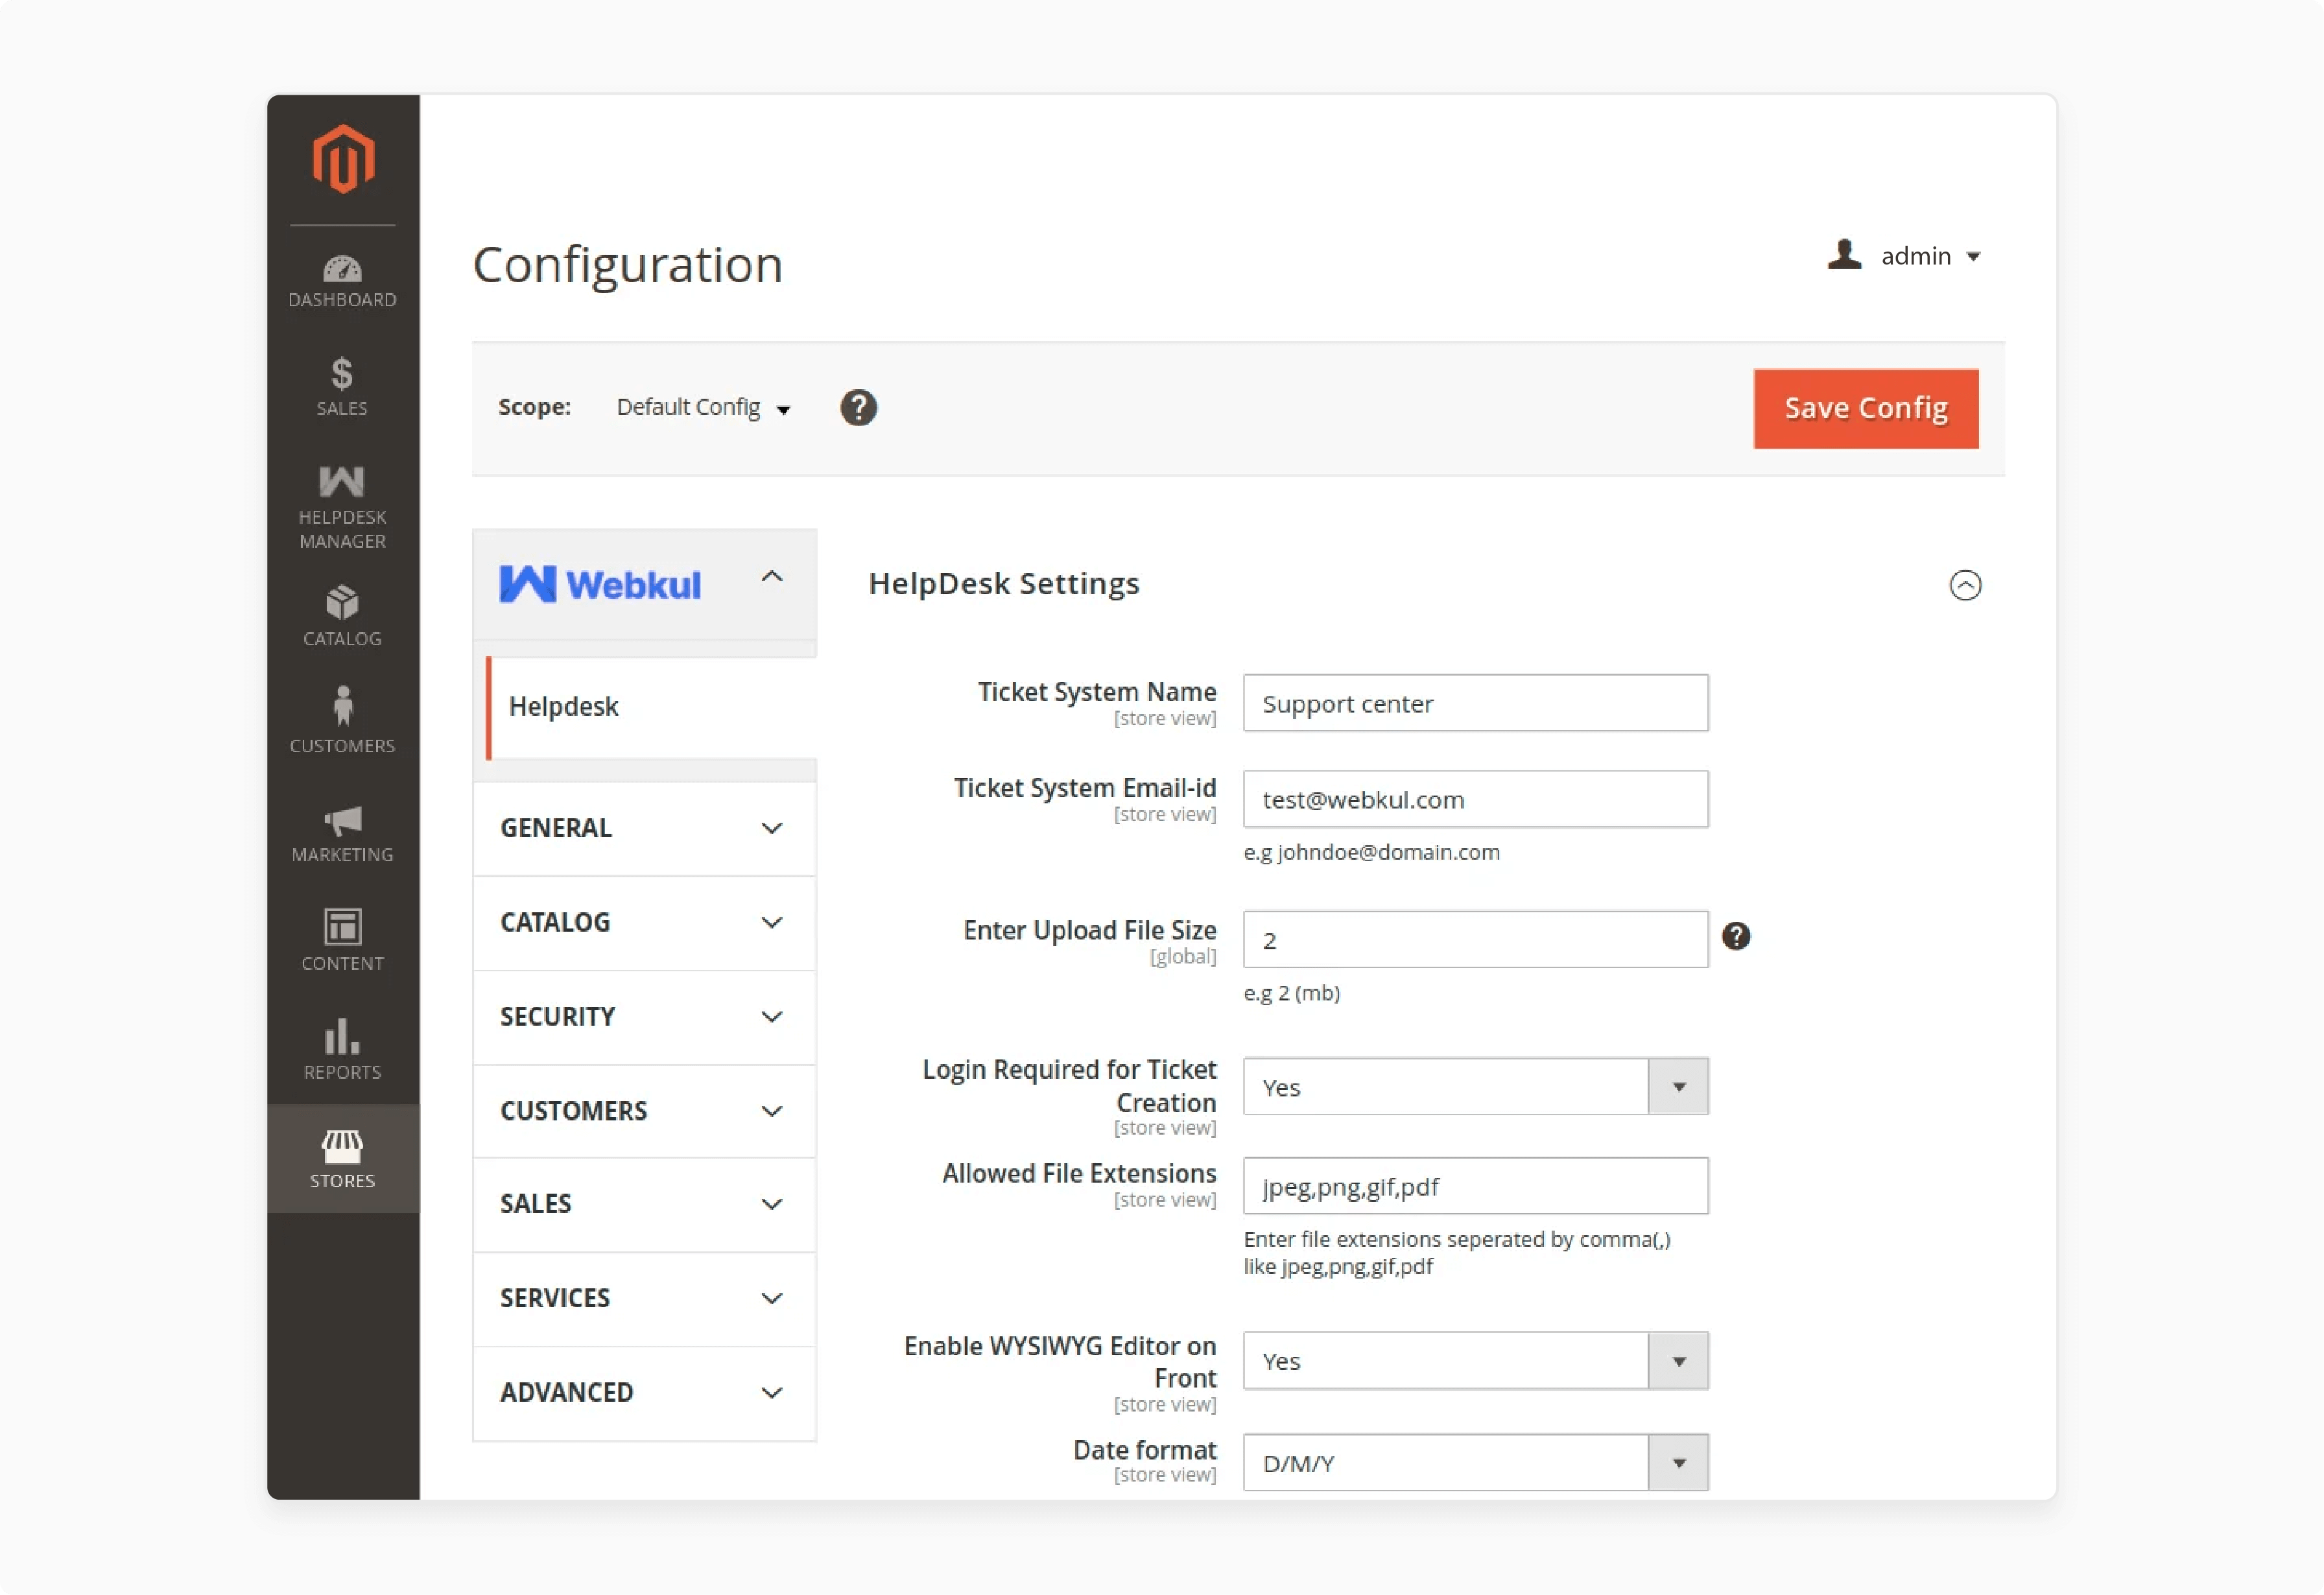The height and width of the screenshot is (1595, 2324).
Task: Click the Save Config button
Action: [x=1866, y=408]
